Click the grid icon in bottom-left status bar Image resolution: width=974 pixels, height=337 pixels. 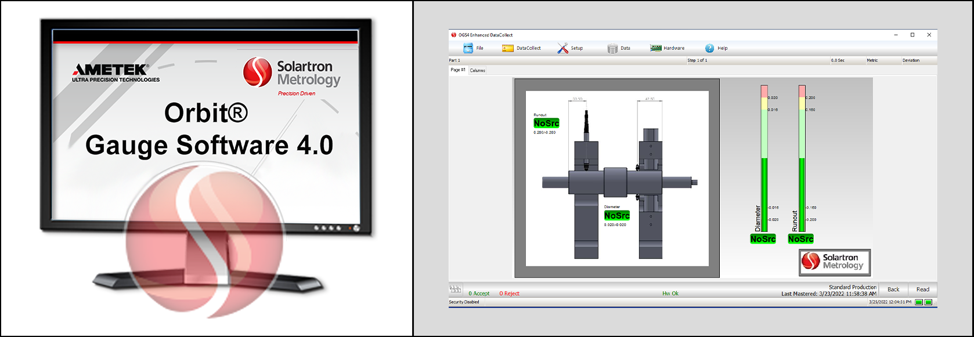[455, 289]
